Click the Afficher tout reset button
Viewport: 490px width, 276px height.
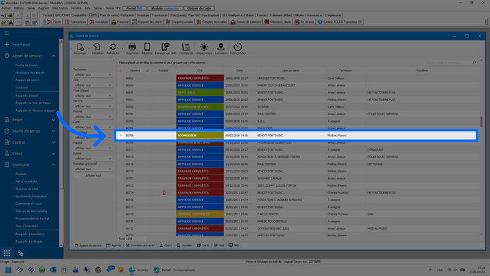[93, 176]
